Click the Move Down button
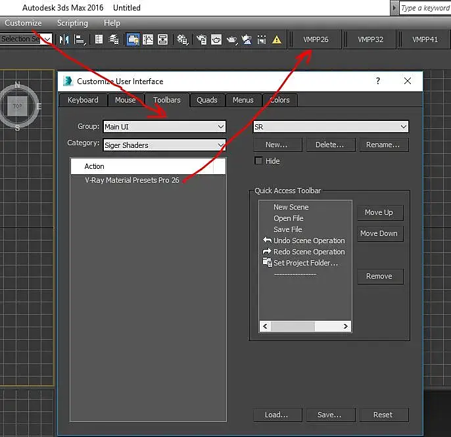 [x=380, y=233]
